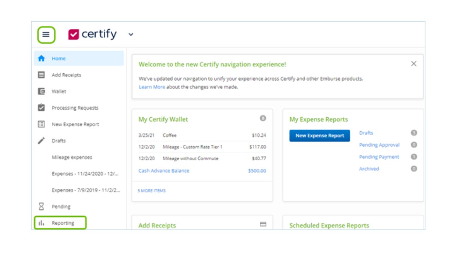Image resolution: width=471 pixels, height=264 pixels.
Task: Click the hamburger menu icon
Action: [46, 35]
